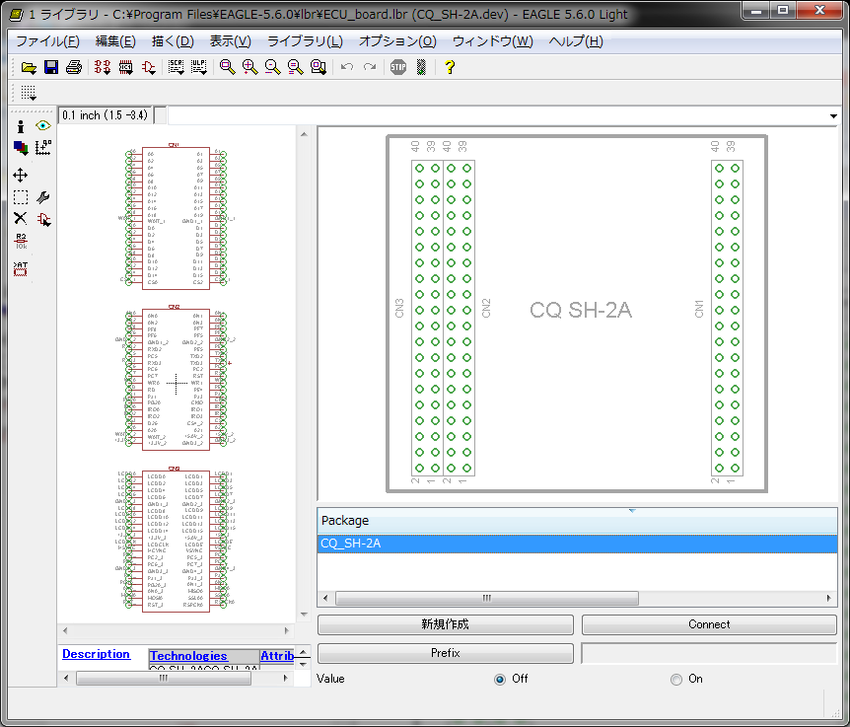Select the Show (eye) tool

click(43, 126)
